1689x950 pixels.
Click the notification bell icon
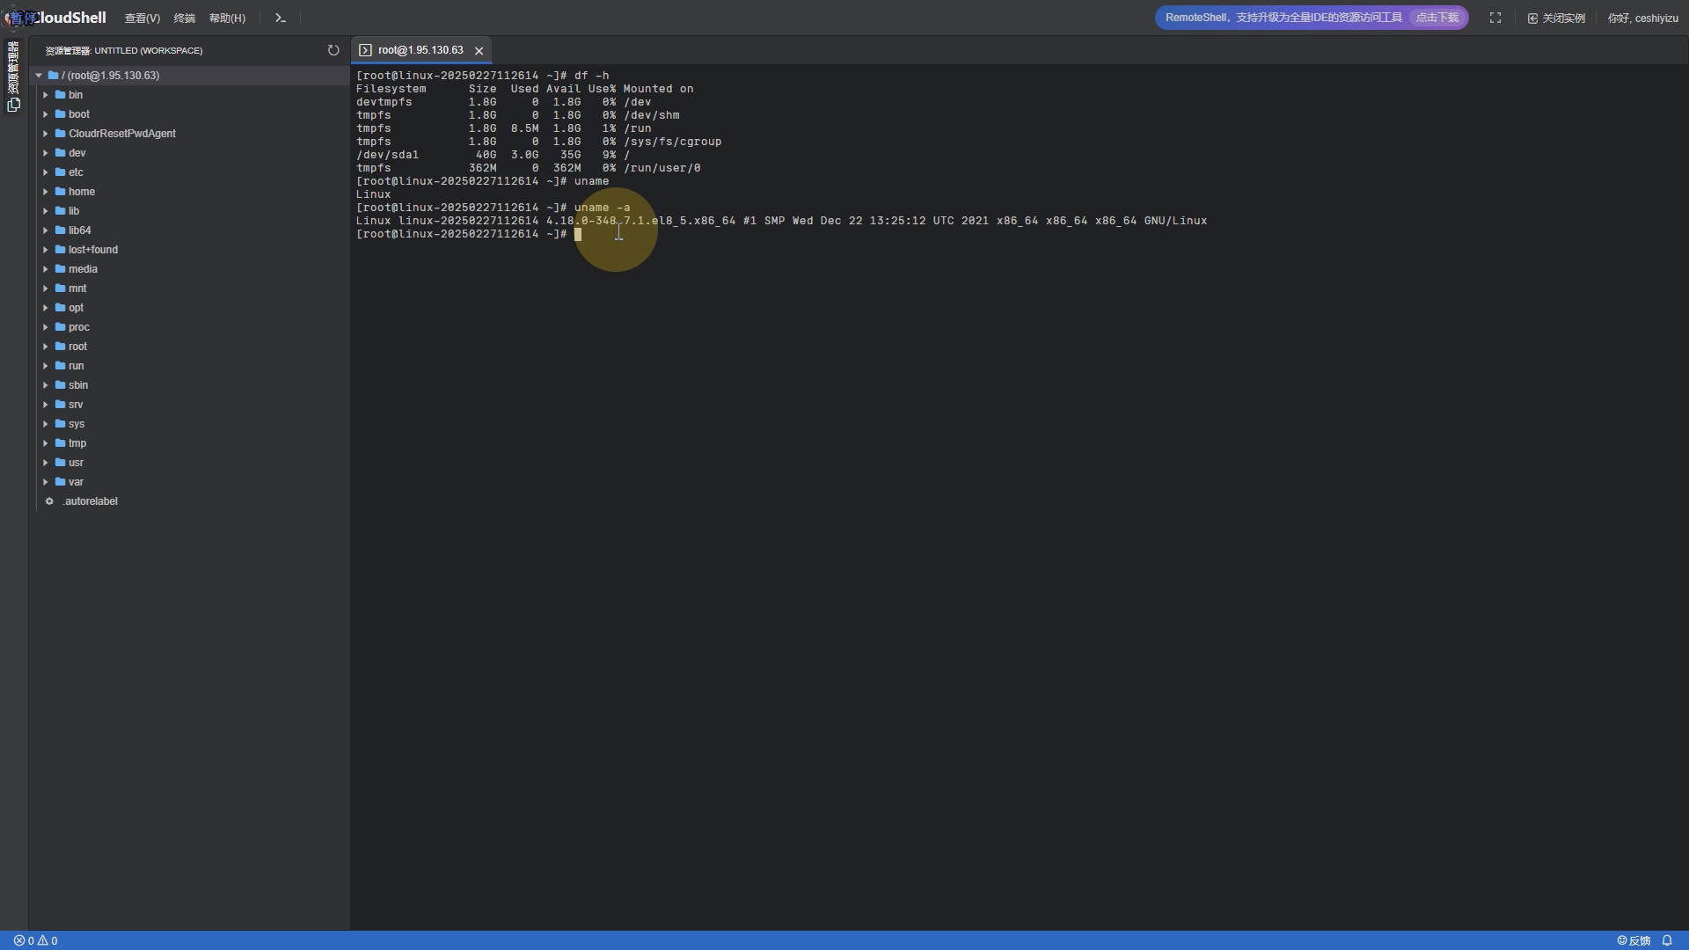[1667, 940]
